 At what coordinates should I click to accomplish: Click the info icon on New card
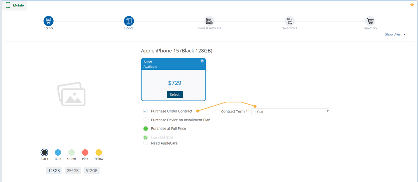(202, 61)
